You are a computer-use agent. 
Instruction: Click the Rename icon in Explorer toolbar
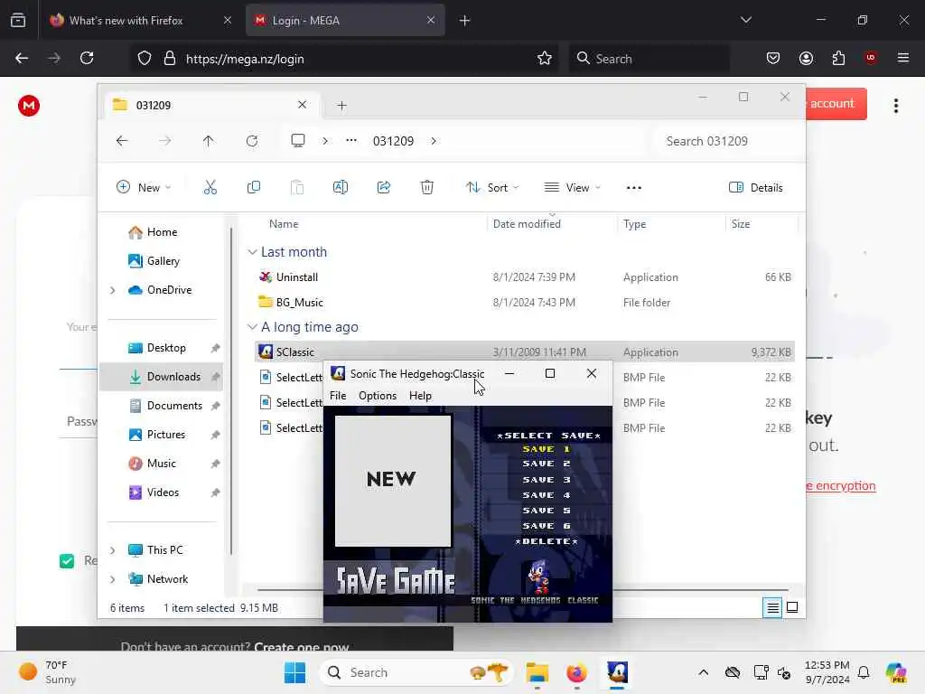(341, 188)
